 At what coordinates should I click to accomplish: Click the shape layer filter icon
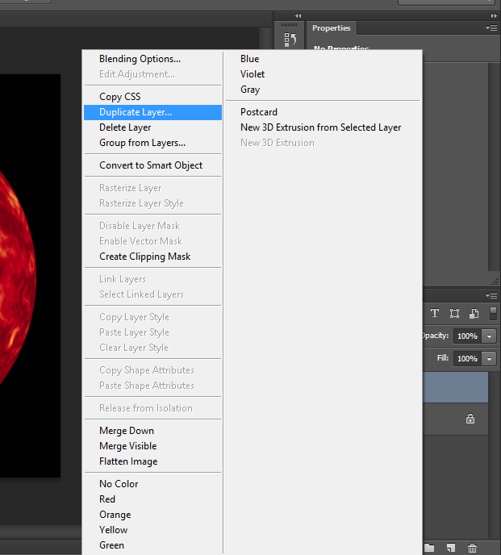pos(455,313)
